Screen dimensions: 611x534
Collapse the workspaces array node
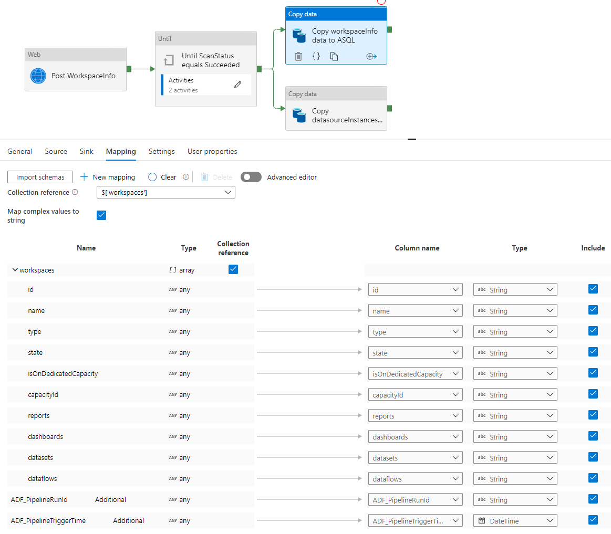pyautogui.click(x=15, y=270)
